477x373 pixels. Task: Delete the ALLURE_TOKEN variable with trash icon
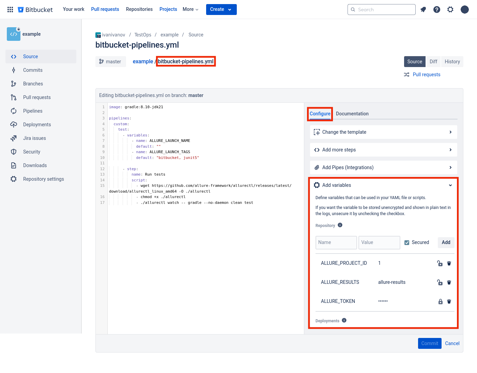pos(449,302)
